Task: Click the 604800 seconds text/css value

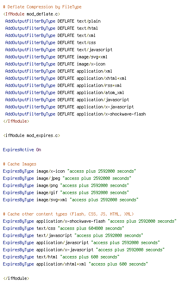Action: 91,228
